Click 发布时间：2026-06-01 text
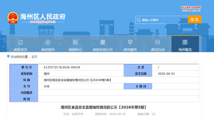 tap(110, 114)
